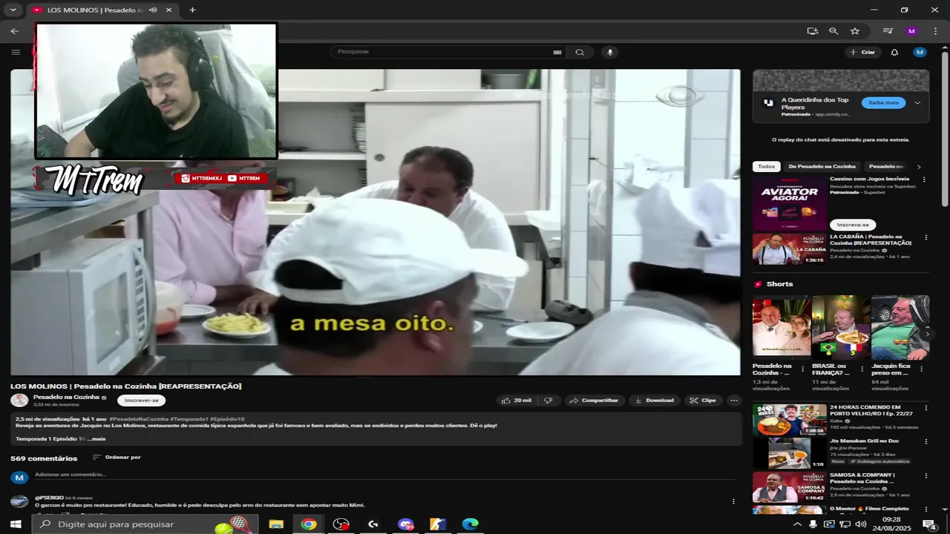950x534 pixels.
Task: Open more actions menu below the video
Action: (x=734, y=400)
